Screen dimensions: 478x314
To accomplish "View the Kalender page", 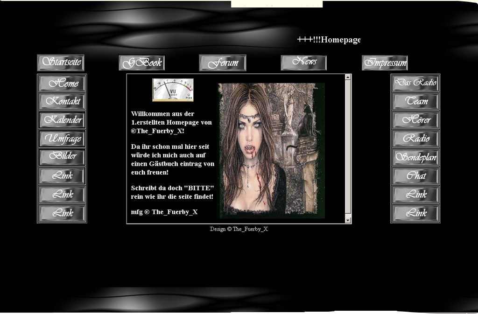I will 62,120.
